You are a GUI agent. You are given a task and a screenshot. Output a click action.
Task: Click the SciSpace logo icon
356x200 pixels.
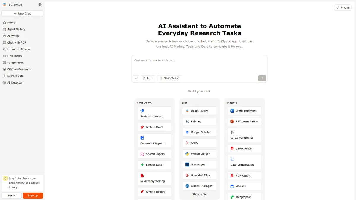4,5
